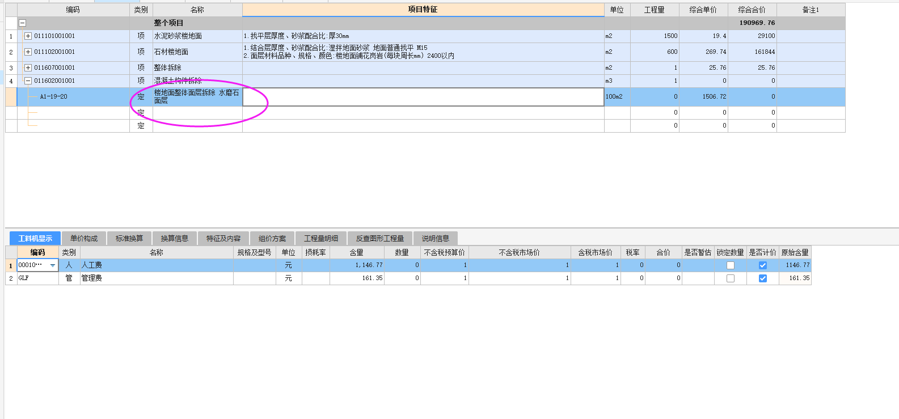Click the 工程量 column header
The image size is (899, 419).
click(x=655, y=10)
